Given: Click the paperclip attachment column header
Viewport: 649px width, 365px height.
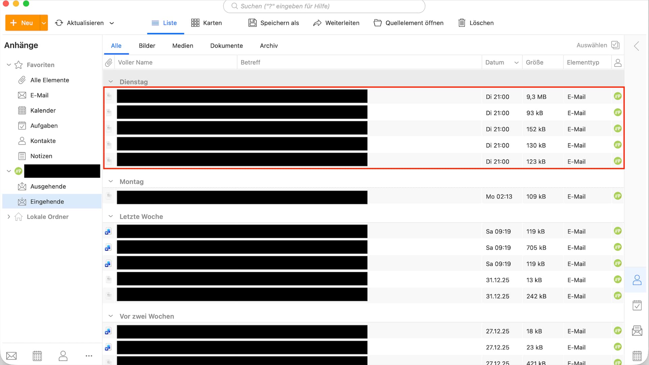Looking at the screenshot, I should pos(109,62).
